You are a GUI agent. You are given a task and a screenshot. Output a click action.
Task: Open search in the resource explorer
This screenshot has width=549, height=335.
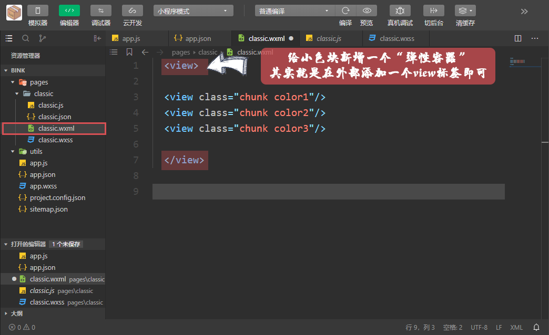pyautogui.click(x=25, y=38)
